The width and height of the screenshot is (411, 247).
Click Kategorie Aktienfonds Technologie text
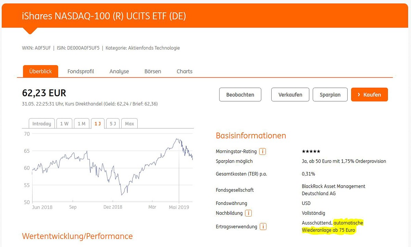[x=142, y=48]
